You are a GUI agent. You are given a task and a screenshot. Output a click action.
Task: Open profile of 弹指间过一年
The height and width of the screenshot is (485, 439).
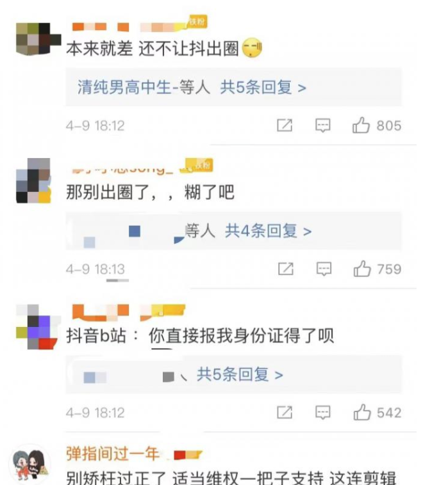click(113, 454)
